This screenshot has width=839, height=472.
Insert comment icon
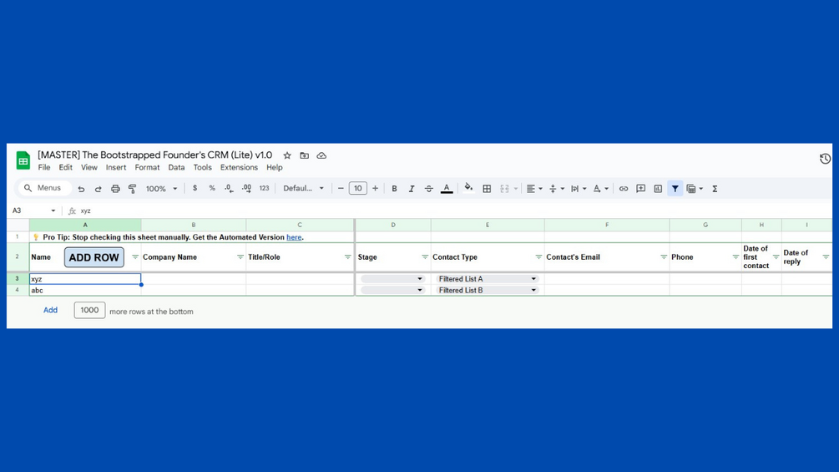(x=640, y=189)
